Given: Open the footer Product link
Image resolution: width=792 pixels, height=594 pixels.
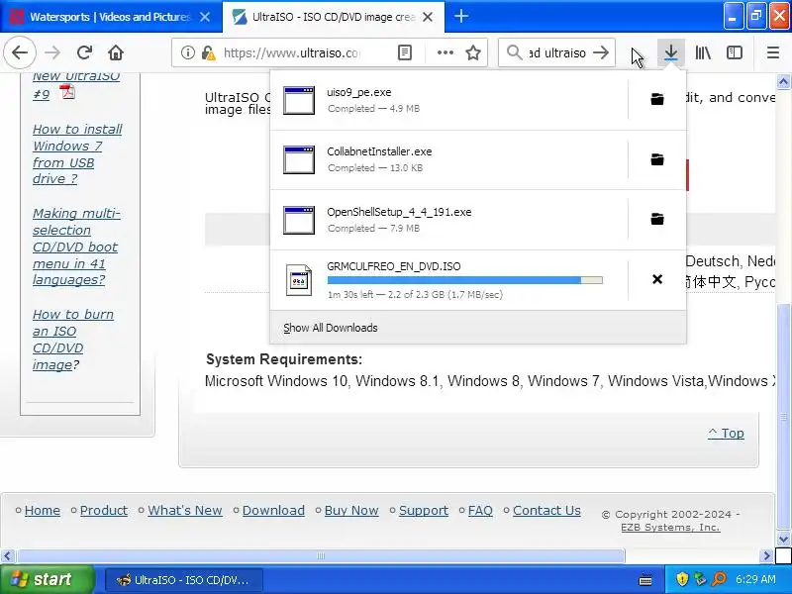Looking at the screenshot, I should click(x=104, y=511).
